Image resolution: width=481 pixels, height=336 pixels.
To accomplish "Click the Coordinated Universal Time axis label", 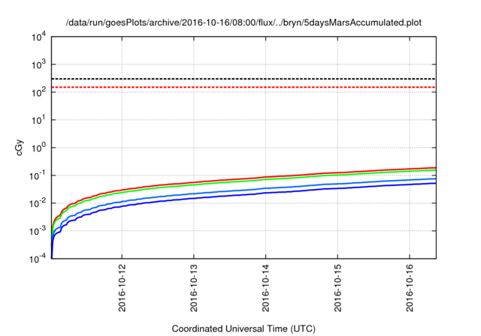I will click(244, 328).
